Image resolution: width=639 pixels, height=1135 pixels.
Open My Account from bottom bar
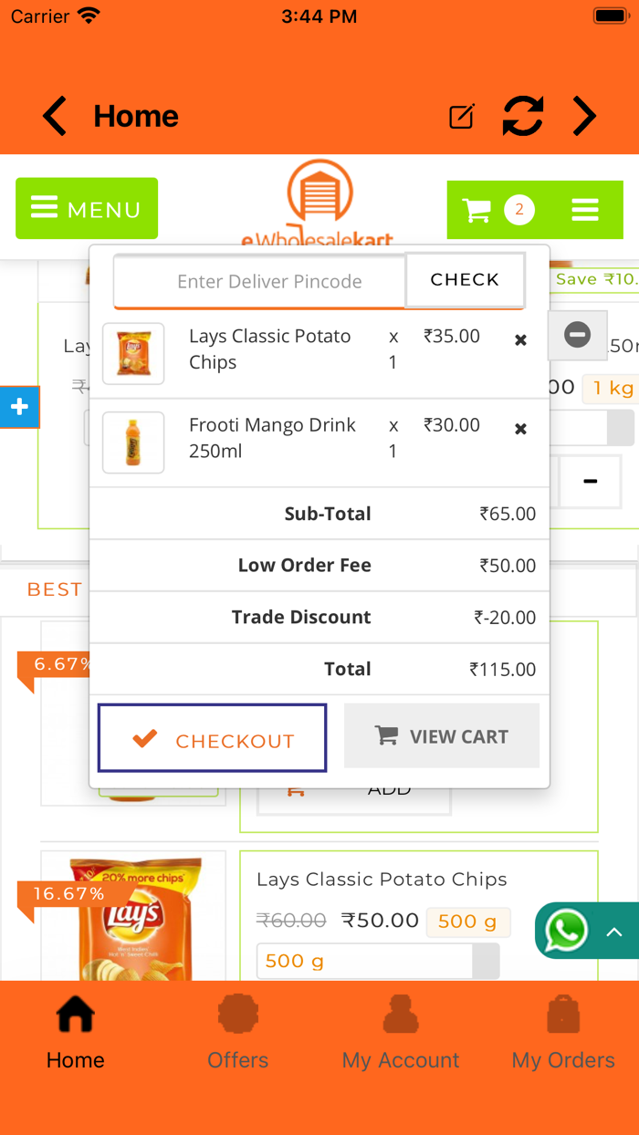[x=400, y=1013]
